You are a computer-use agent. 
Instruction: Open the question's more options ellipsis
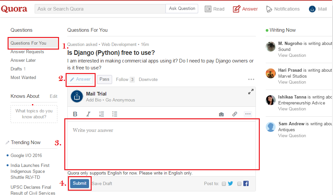click(x=251, y=79)
